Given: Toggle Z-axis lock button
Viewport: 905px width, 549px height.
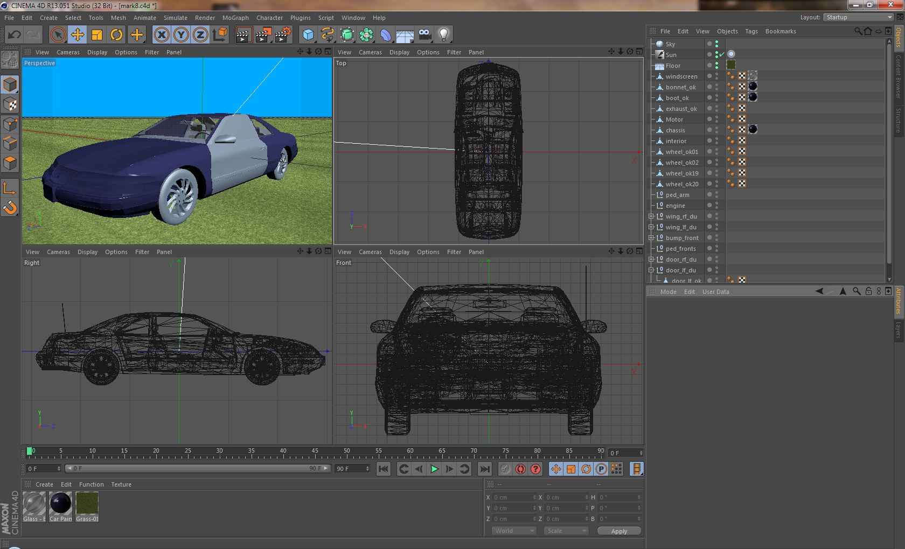Looking at the screenshot, I should 200,35.
